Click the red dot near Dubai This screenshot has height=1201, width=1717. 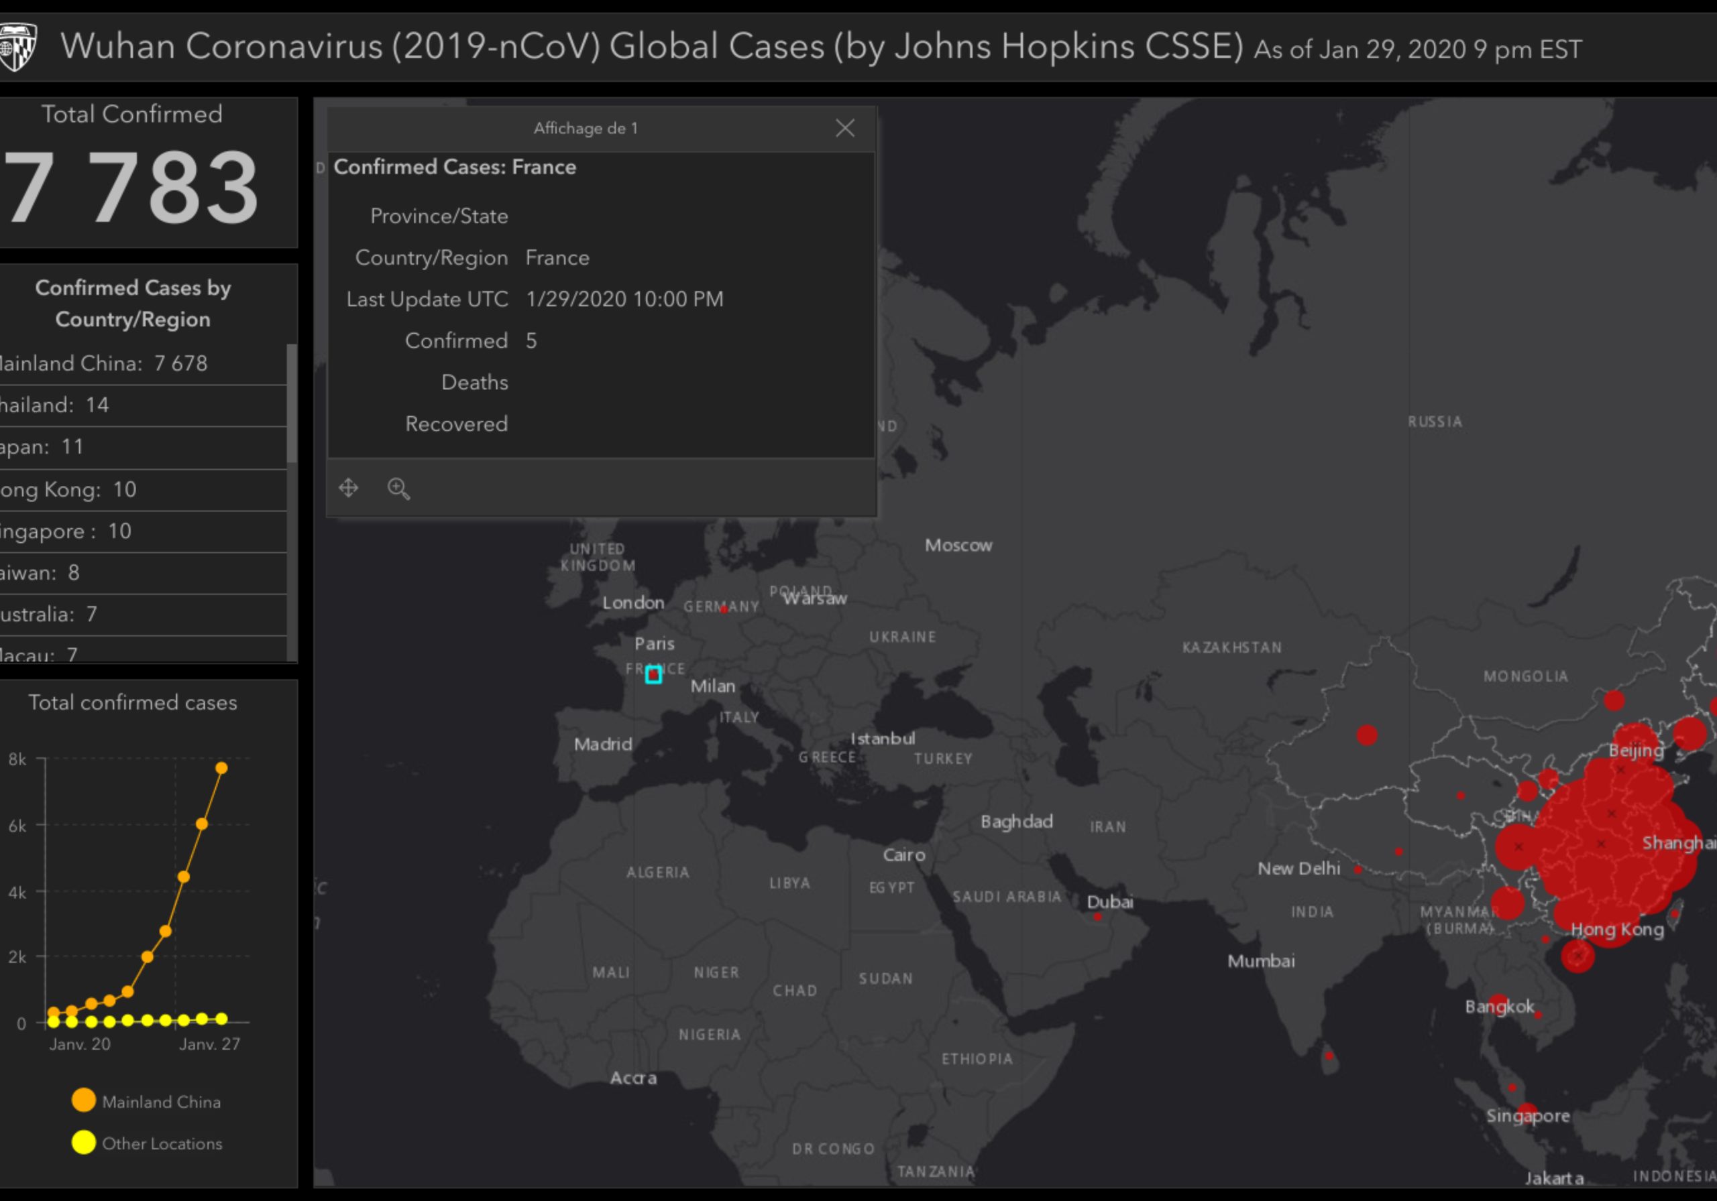1097,917
